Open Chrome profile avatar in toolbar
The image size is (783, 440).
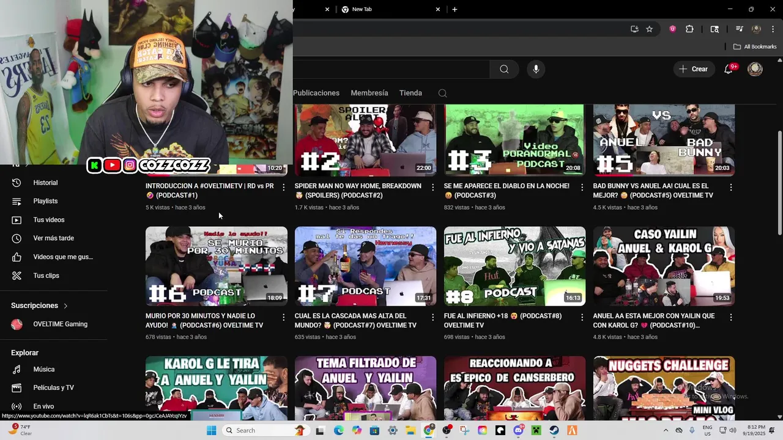point(757,29)
